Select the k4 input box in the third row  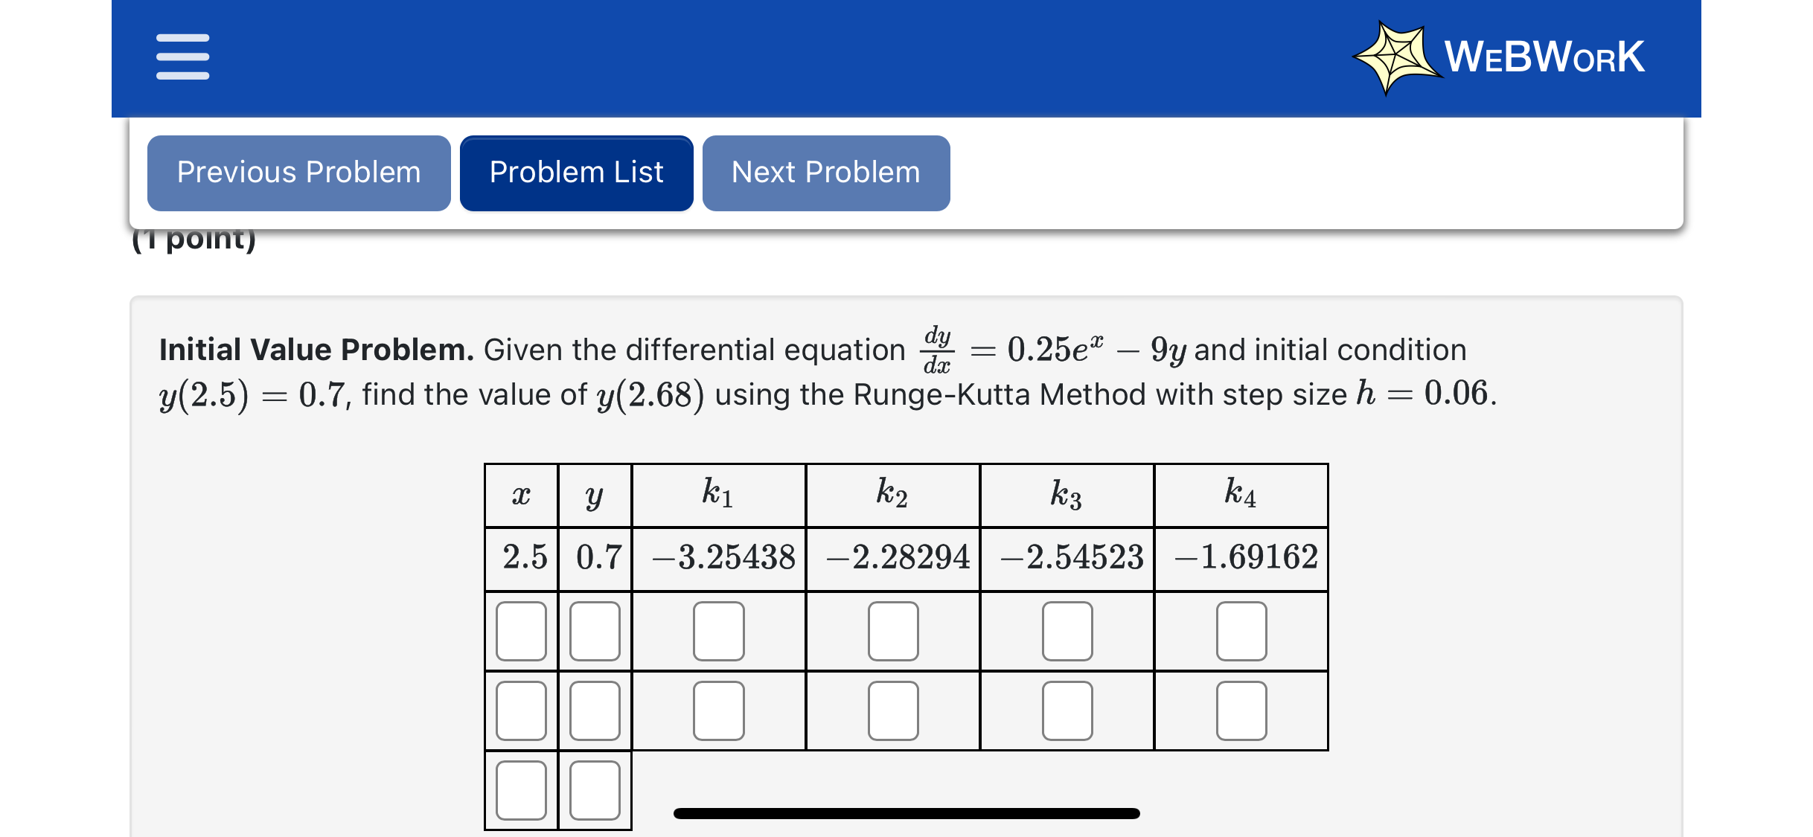(1241, 712)
